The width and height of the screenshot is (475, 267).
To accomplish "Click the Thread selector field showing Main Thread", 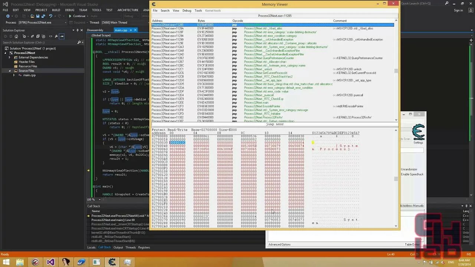I will (115, 22).
